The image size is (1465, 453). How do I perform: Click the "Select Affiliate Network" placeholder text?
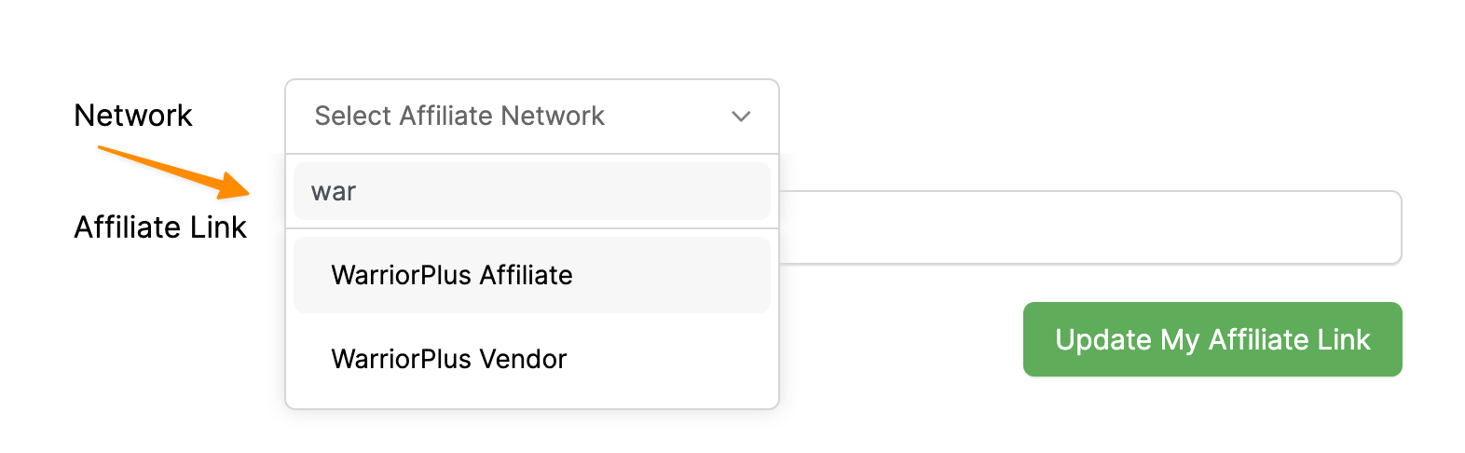(x=459, y=117)
